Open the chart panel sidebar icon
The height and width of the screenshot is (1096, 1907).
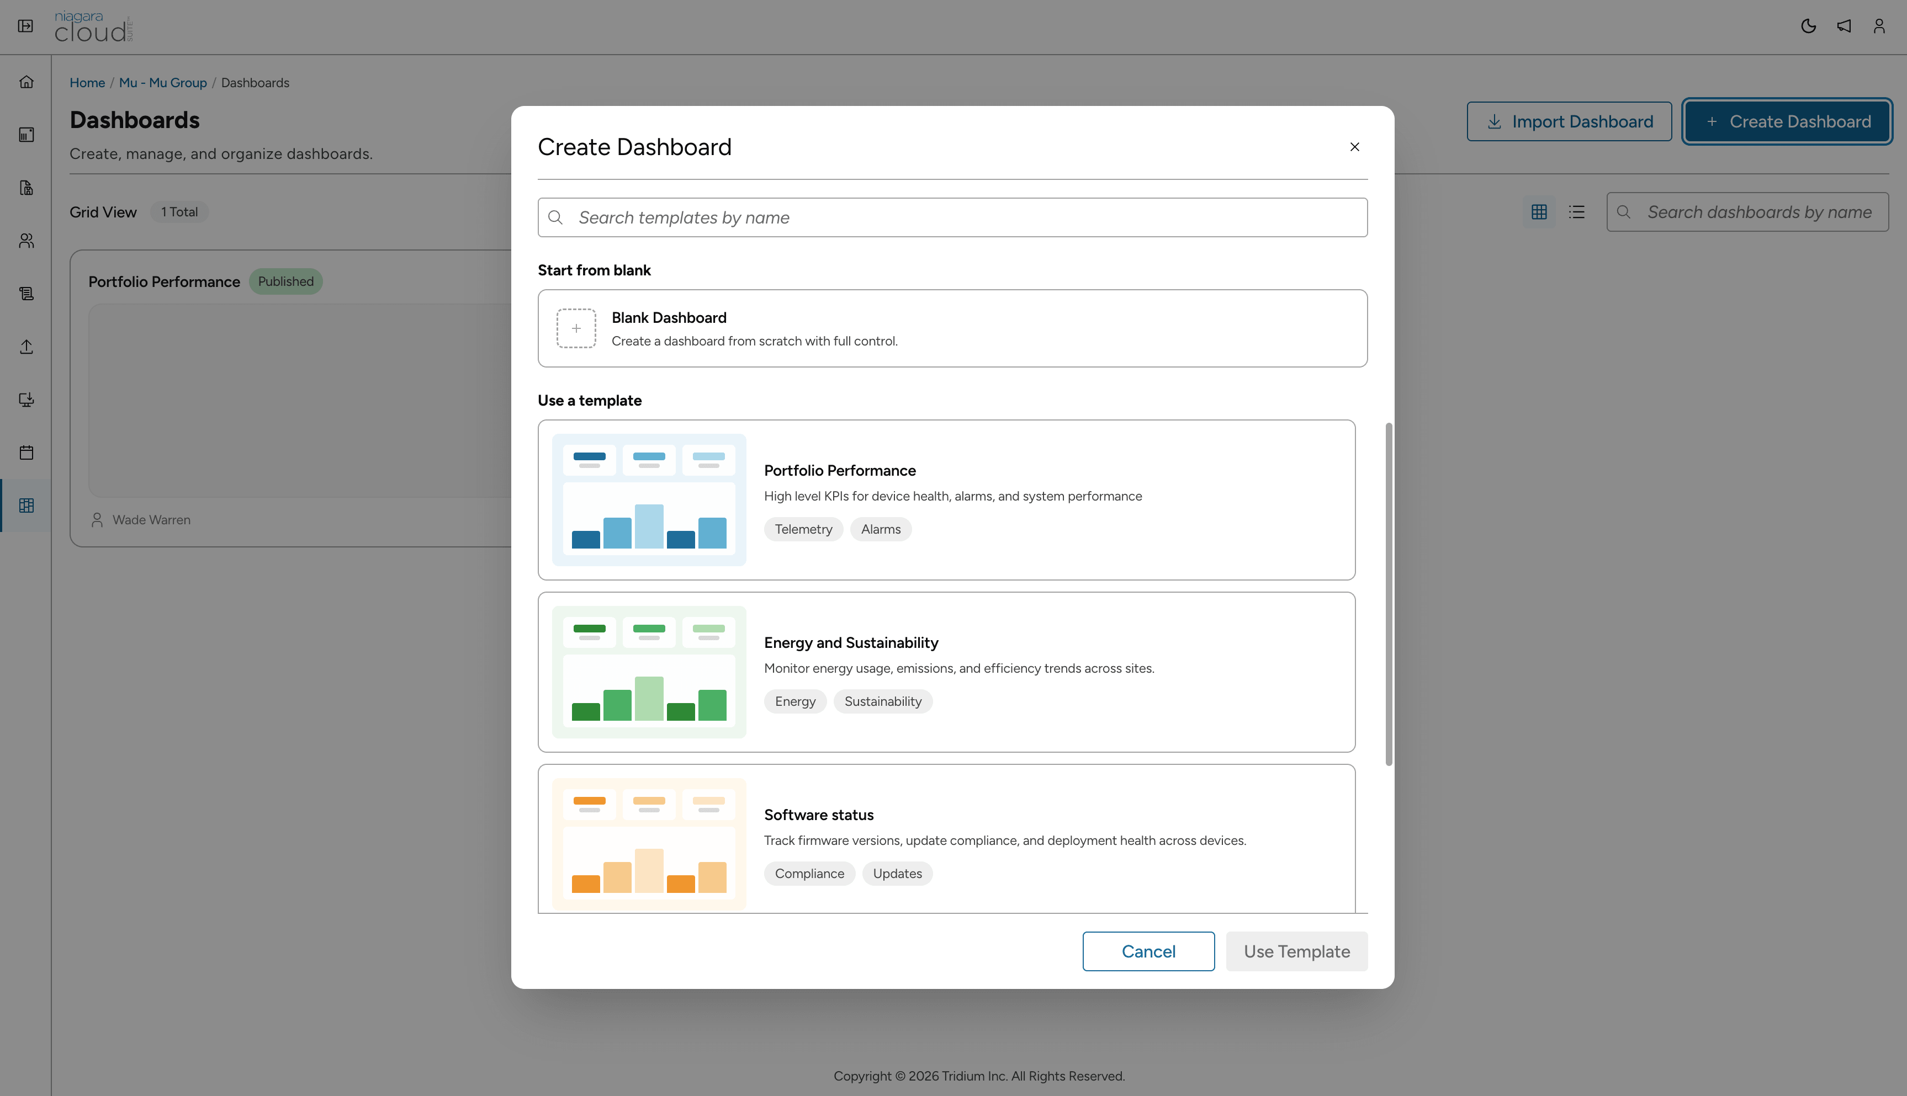(27, 135)
